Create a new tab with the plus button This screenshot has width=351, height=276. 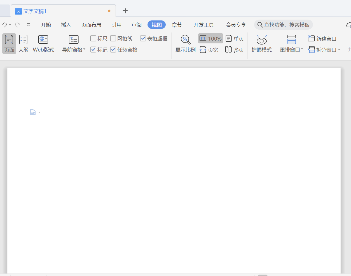pyautogui.click(x=125, y=11)
